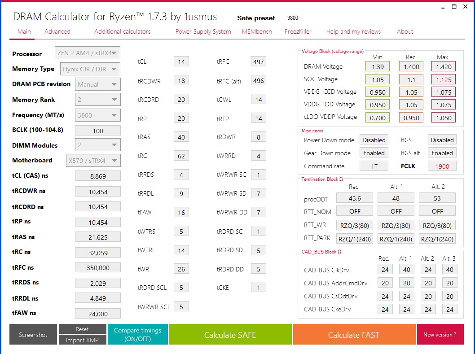This screenshot has width=475, height=354.
Task: Select procODT Alt. 2 value 53
Action: click(x=437, y=198)
